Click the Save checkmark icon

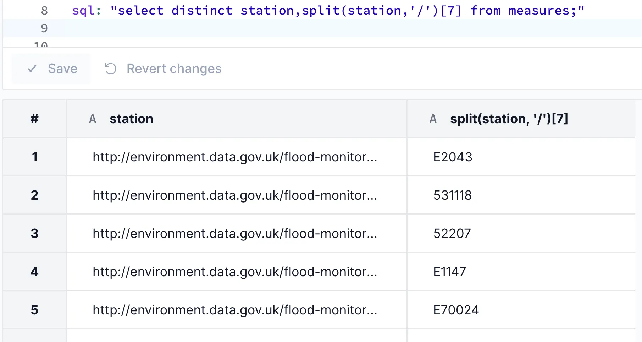click(32, 69)
